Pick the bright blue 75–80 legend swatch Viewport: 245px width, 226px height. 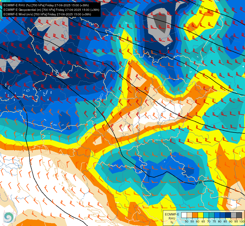(x=217, y=215)
